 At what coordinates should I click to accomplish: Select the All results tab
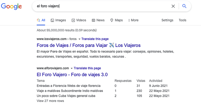[41, 20]
